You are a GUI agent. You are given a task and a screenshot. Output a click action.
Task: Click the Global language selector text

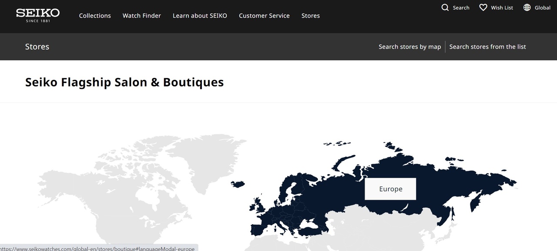pyautogui.click(x=543, y=8)
